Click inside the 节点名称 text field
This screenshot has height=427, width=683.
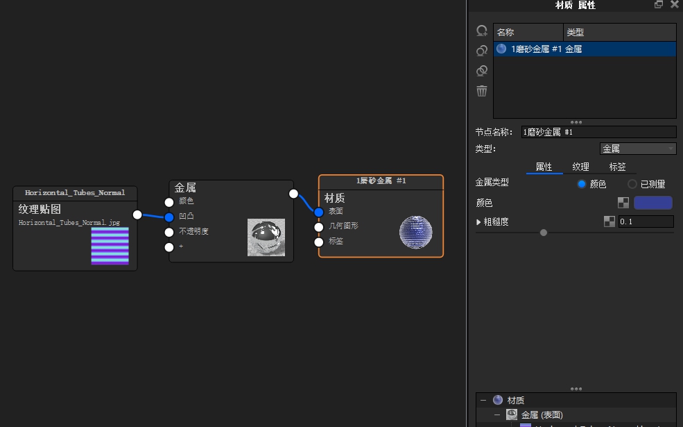[596, 131]
